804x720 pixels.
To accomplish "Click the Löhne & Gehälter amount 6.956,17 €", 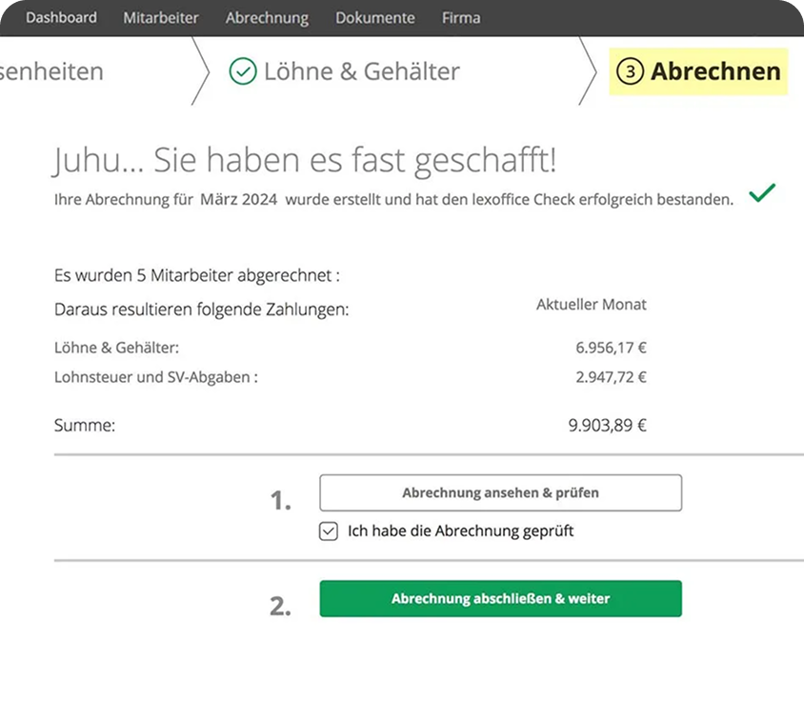I will [x=611, y=348].
